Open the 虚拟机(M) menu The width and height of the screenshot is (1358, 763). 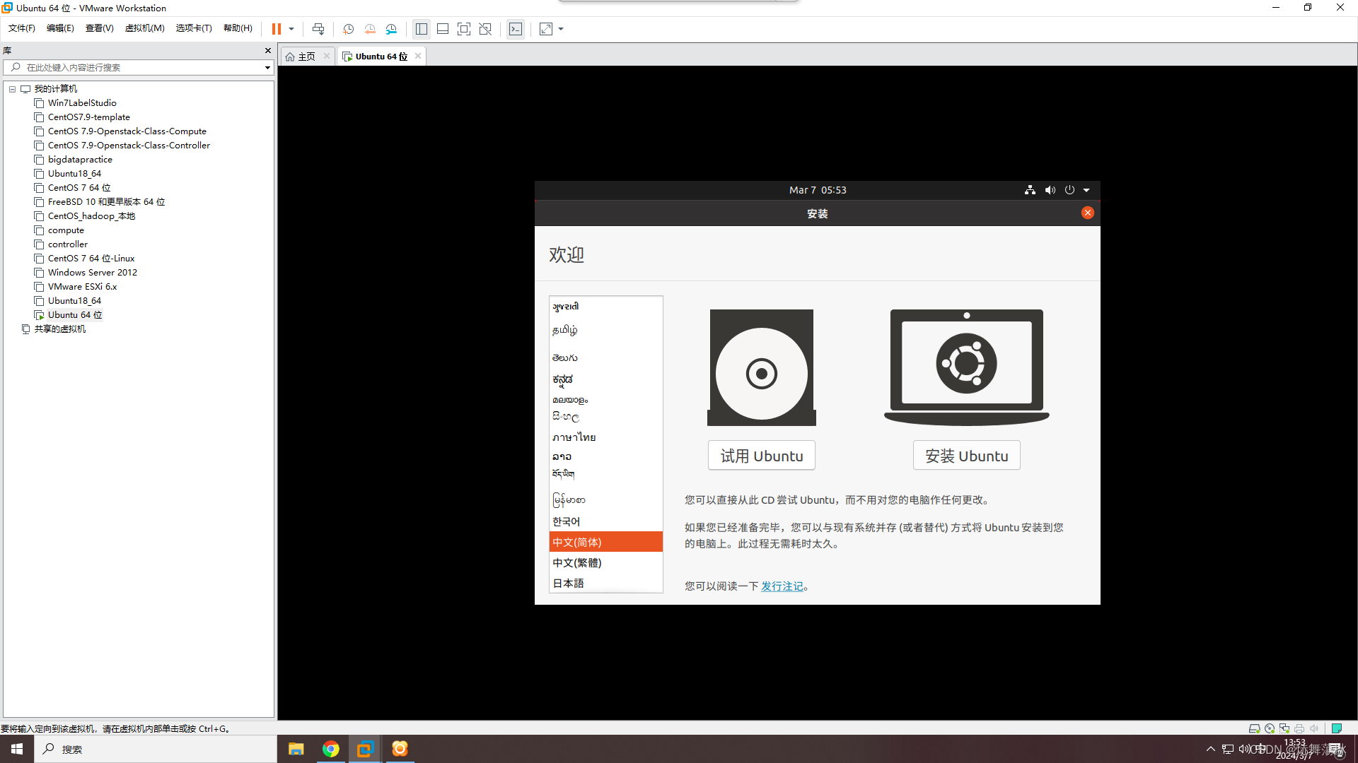[x=145, y=28]
